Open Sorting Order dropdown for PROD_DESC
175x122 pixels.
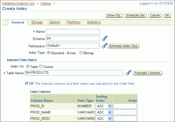(104, 118)
